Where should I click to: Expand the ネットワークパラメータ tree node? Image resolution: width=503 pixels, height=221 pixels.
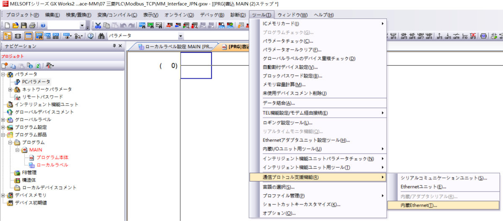[10, 89]
